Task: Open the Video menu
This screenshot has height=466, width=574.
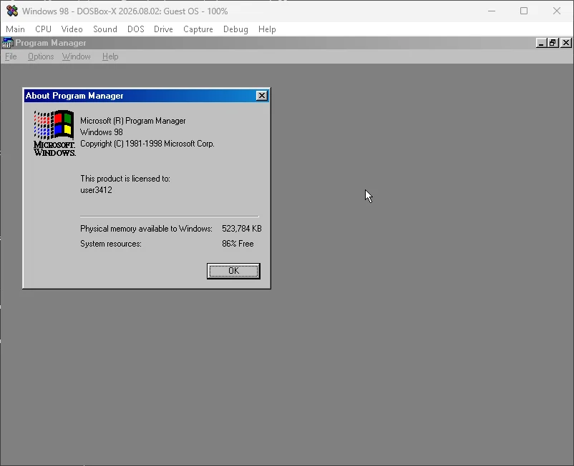Action: tap(72, 29)
